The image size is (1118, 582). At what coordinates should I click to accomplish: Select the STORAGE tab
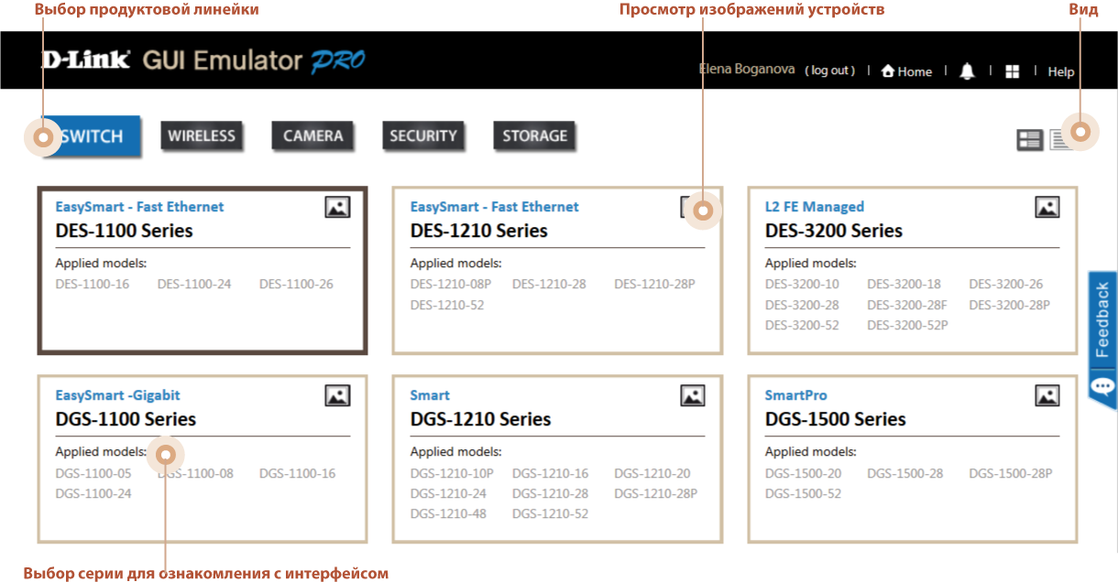(x=534, y=135)
